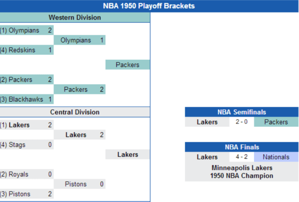
Task: Click the (4) Redskins team entry
Action: 18,50
